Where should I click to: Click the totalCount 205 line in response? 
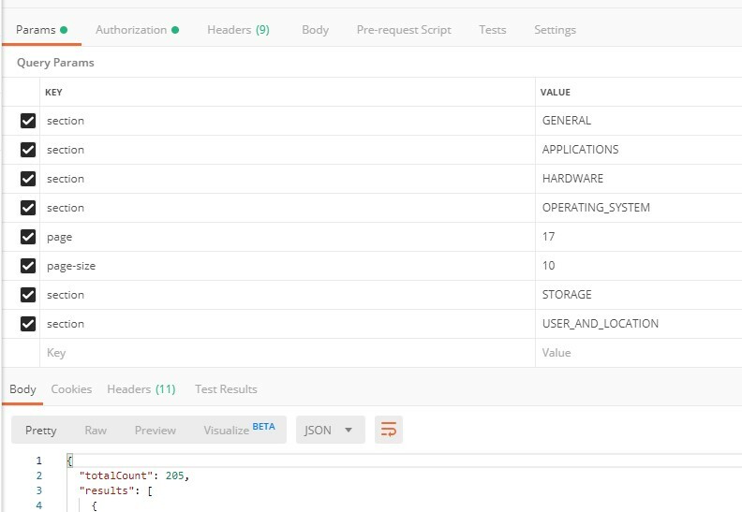(x=134, y=475)
